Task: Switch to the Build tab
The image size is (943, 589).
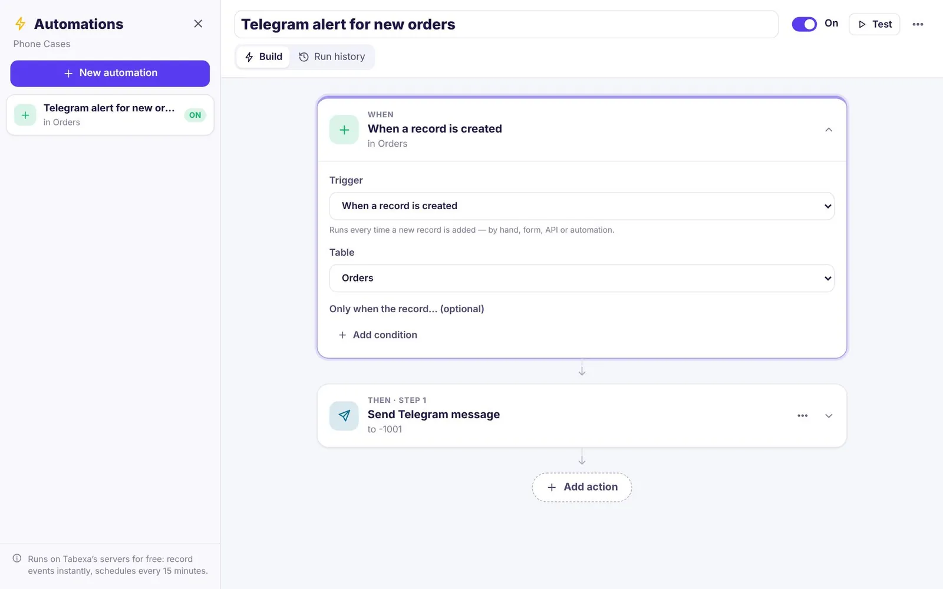Action: pos(263,57)
